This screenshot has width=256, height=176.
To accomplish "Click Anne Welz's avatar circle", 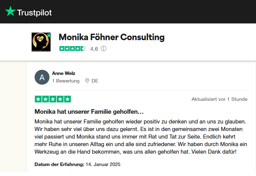I will (42, 77).
